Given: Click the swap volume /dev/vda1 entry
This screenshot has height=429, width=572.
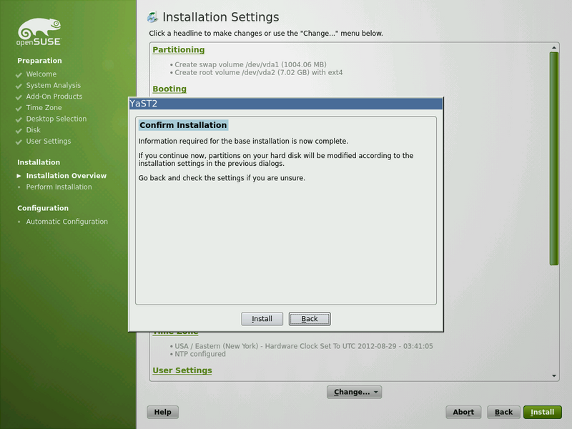Looking at the screenshot, I should [x=250, y=64].
